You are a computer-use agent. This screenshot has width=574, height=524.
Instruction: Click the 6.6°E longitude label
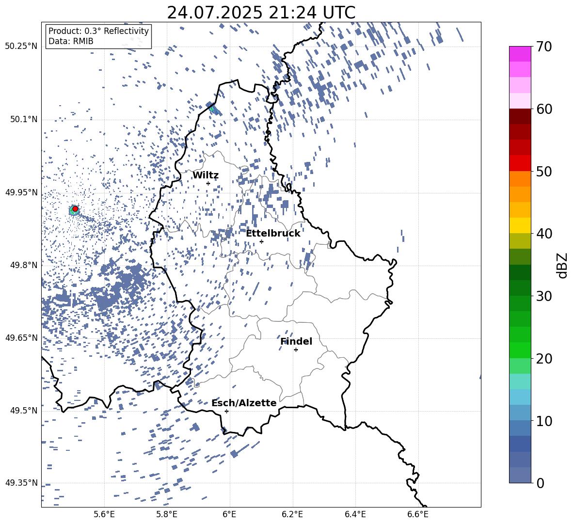(x=418, y=514)
